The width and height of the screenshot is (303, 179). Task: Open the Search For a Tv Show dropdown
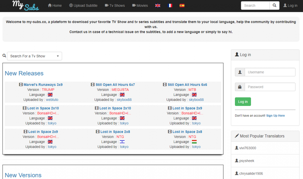click(35, 56)
